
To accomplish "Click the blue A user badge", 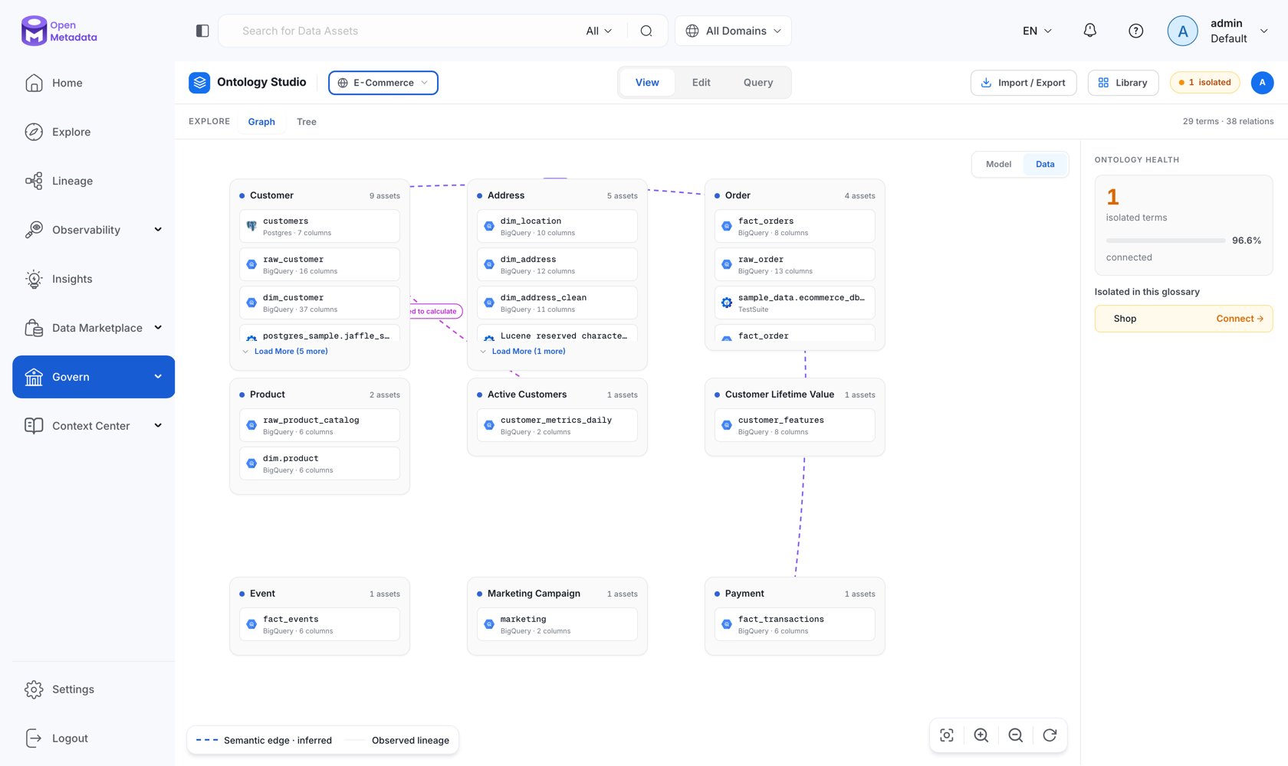I will point(1262,83).
